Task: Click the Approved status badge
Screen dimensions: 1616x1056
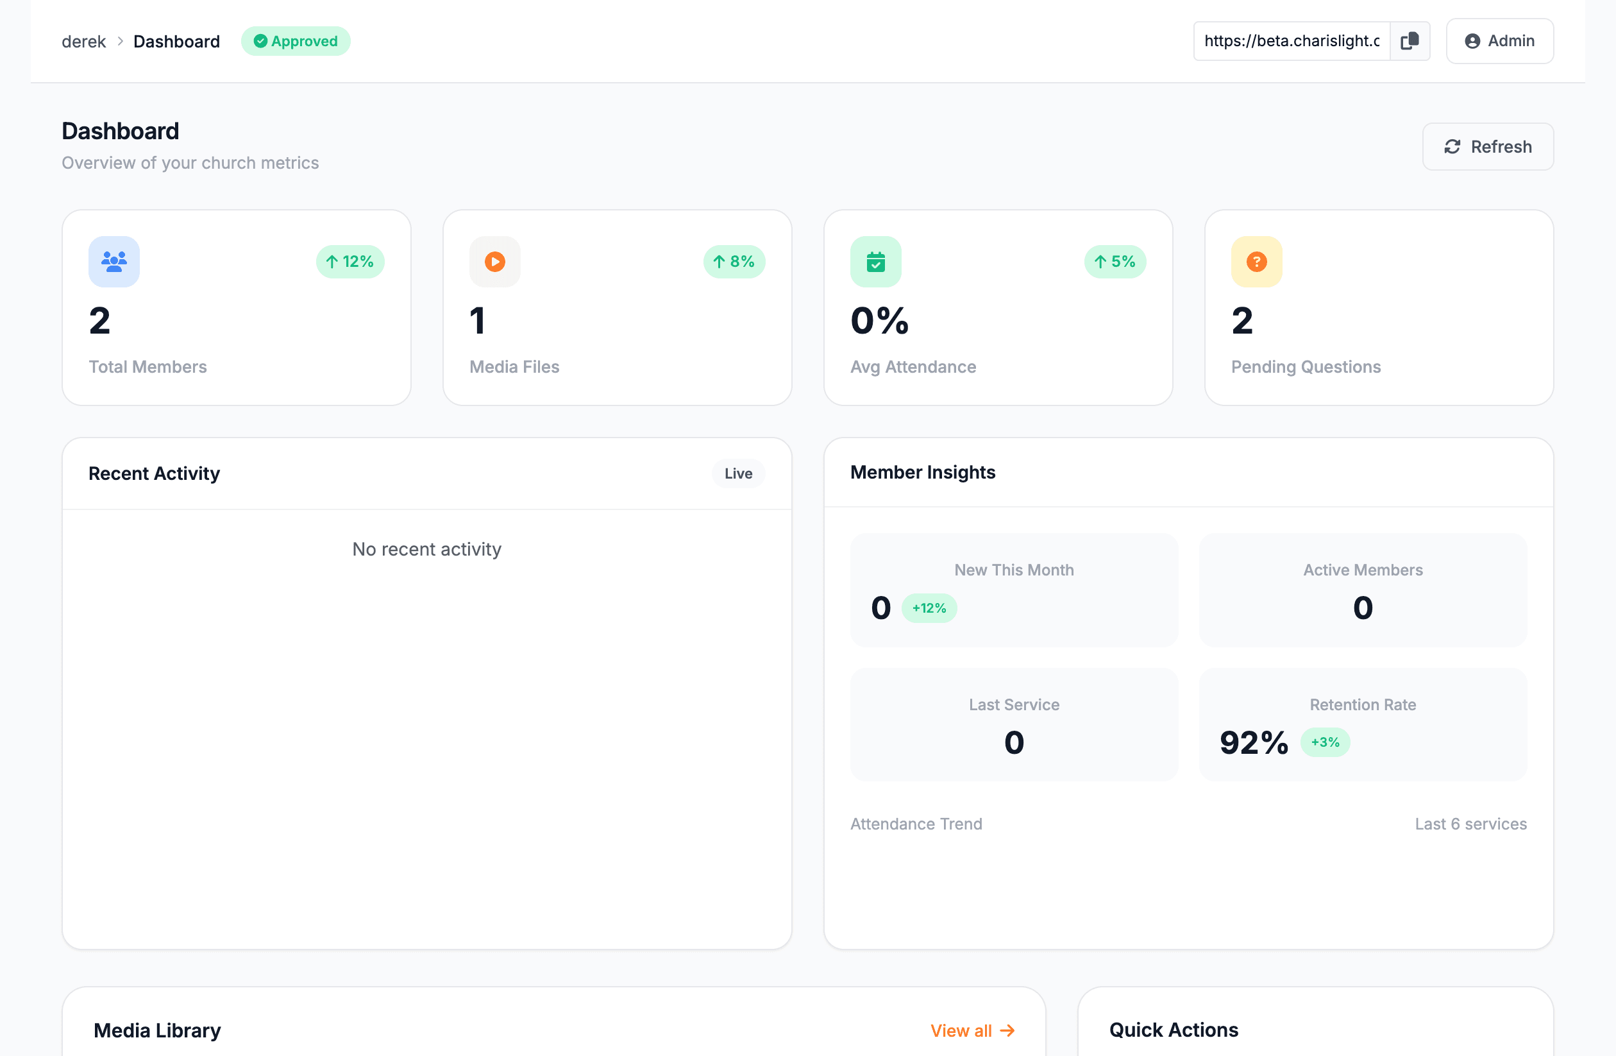Action: [296, 41]
